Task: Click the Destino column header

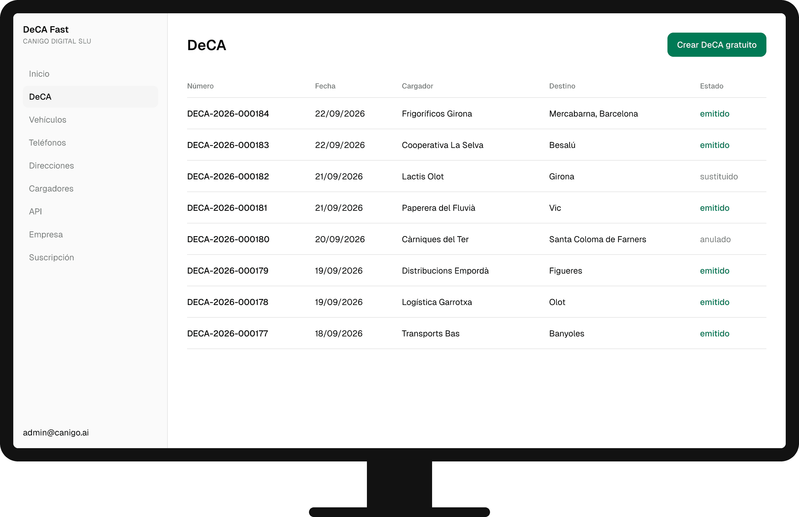Action: 562,86
